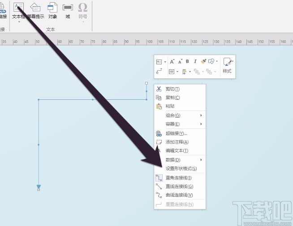This screenshot has width=293, height=226.
Task: Open the Symbol (符号) gallery
Action: tap(83, 11)
